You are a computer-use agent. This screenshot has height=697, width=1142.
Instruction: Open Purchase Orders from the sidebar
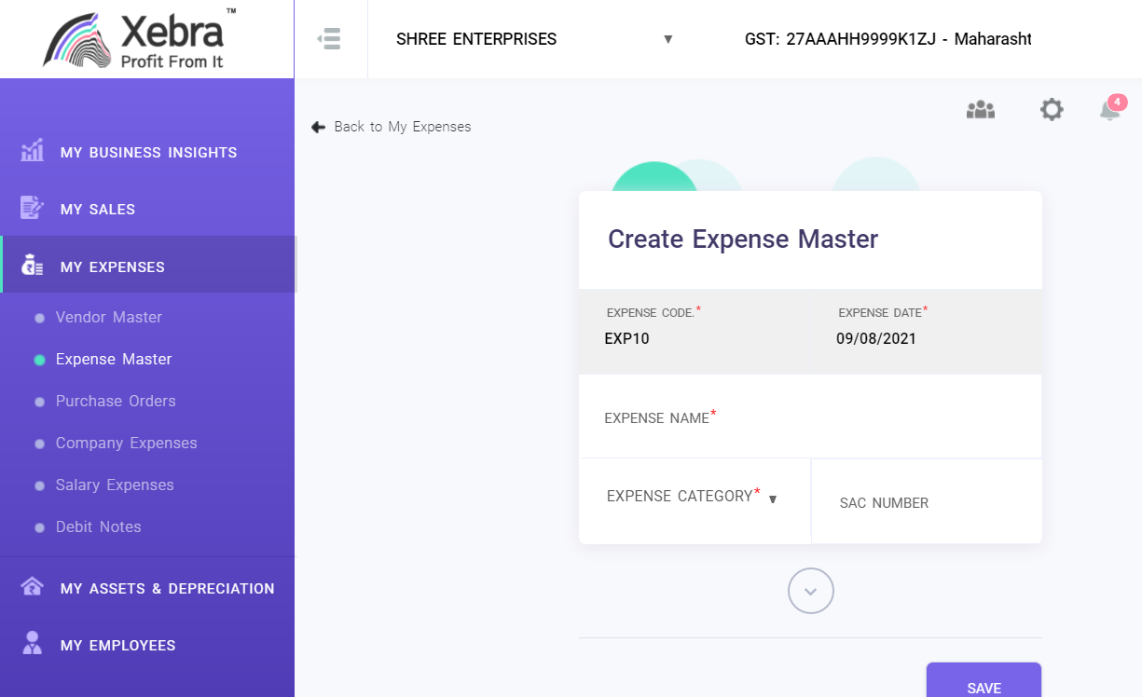116,401
